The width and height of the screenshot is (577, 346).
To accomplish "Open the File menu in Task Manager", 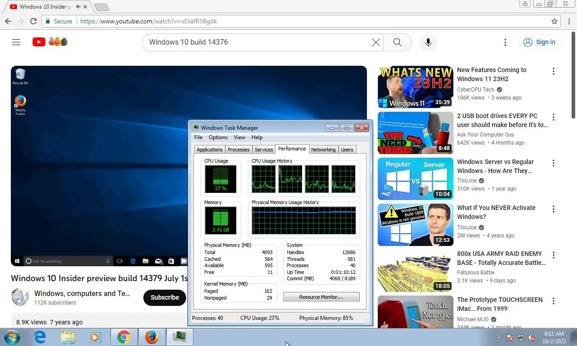I will pos(198,137).
